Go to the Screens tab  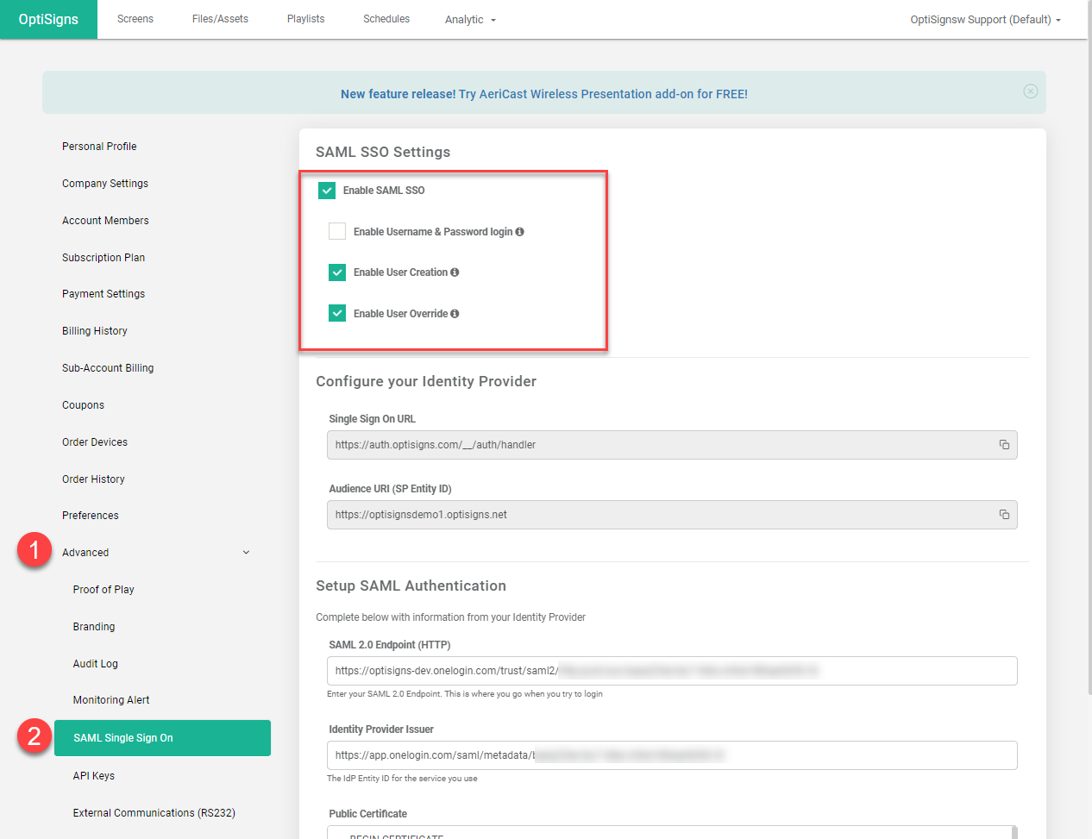[135, 19]
